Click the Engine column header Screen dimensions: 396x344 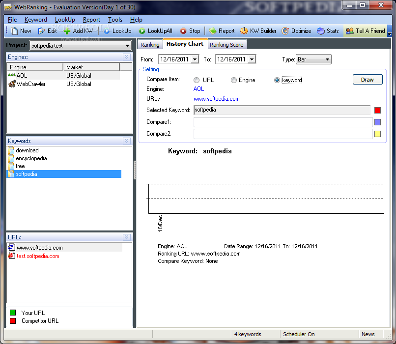point(35,67)
